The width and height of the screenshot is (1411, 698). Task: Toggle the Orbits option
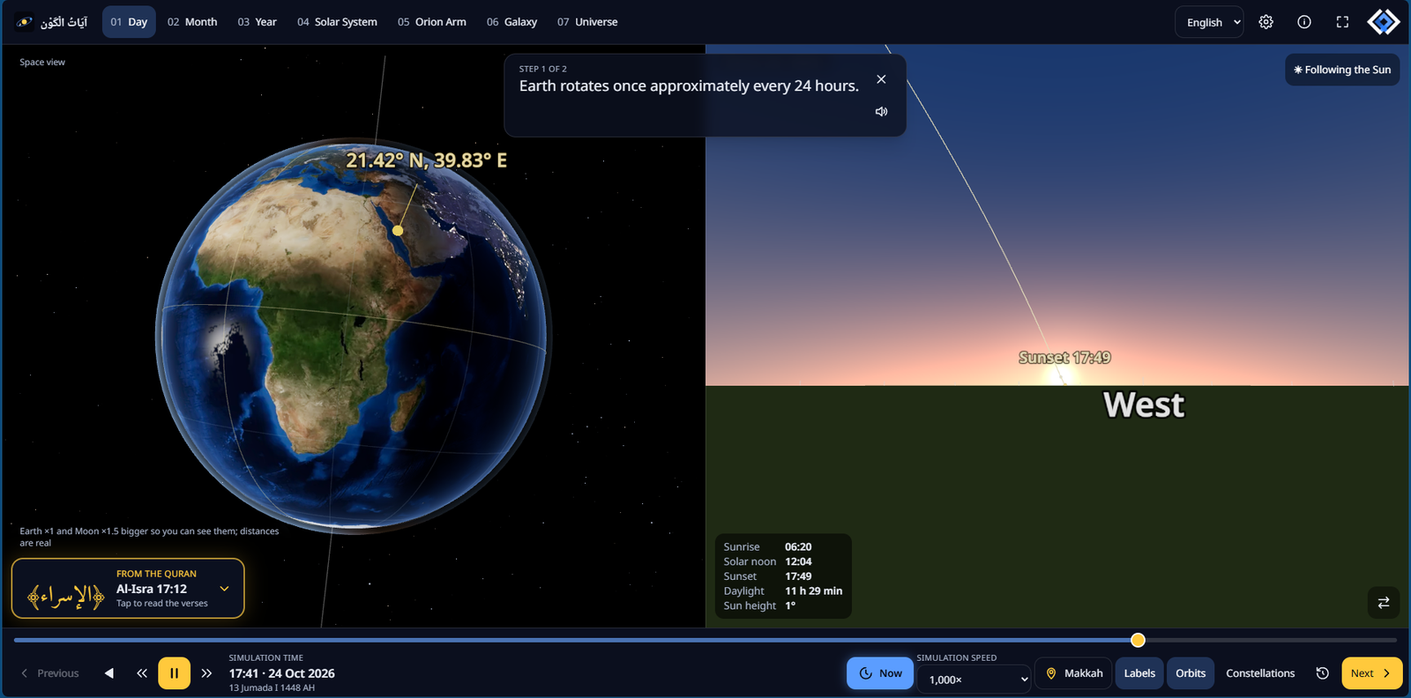1191,673
